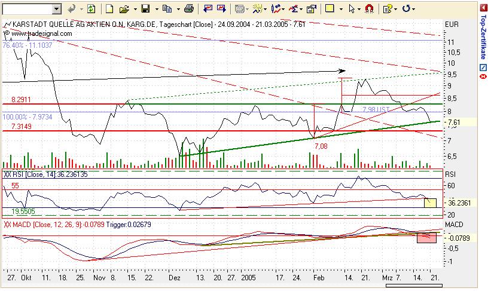Open the Top-Zertifikate side tab
Viewport: 491px width, 291px height.
[x=484, y=36]
